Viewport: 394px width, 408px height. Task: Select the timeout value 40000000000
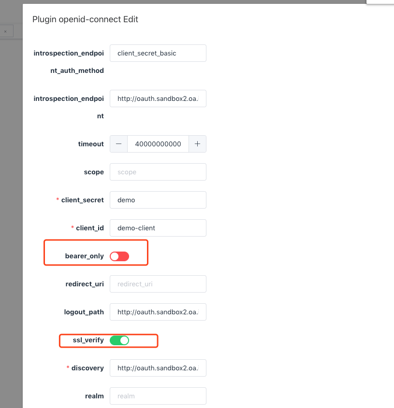pyautogui.click(x=158, y=143)
